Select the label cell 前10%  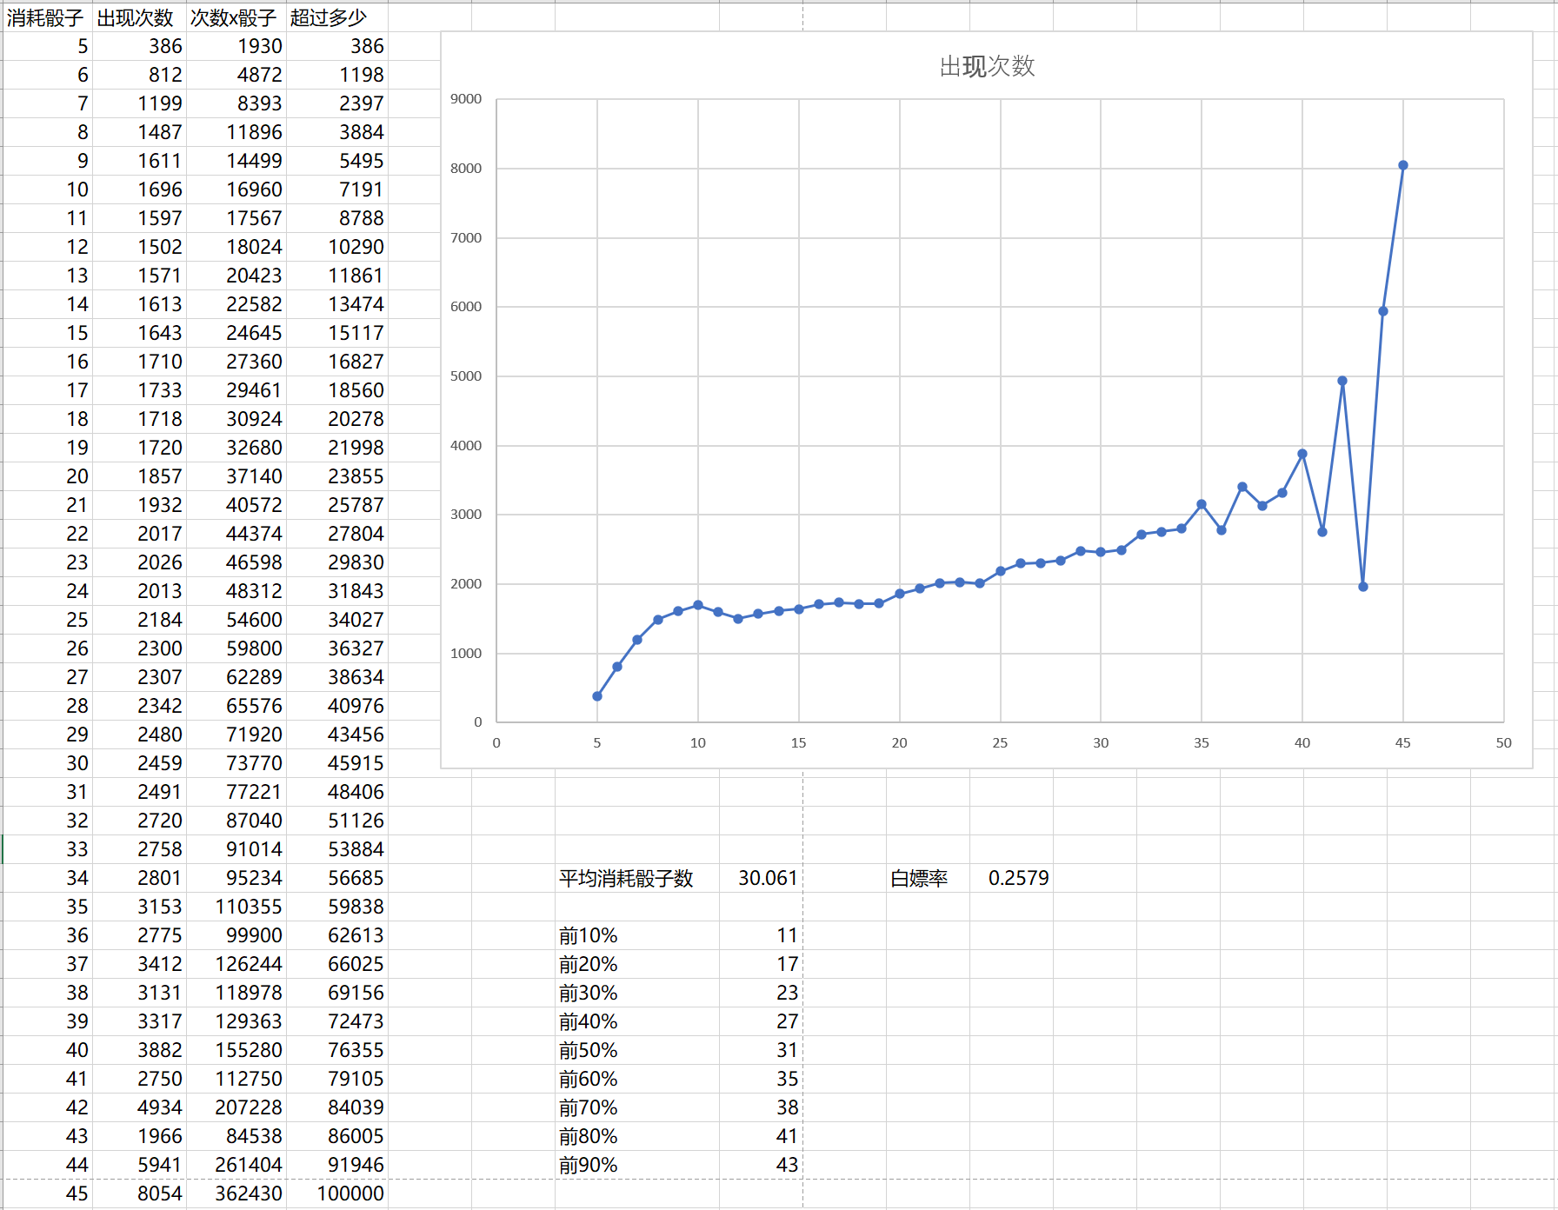[x=637, y=935]
